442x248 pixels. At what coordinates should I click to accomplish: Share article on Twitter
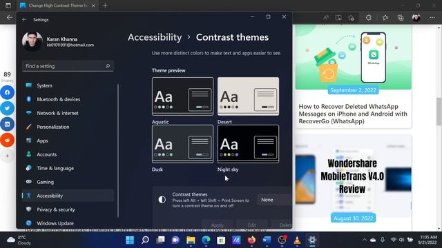[7, 108]
